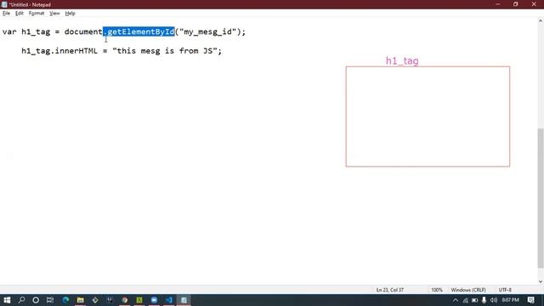The height and width of the screenshot is (306, 544).
Task: Open the diamond-shaped app on taskbar
Action: pos(95,300)
